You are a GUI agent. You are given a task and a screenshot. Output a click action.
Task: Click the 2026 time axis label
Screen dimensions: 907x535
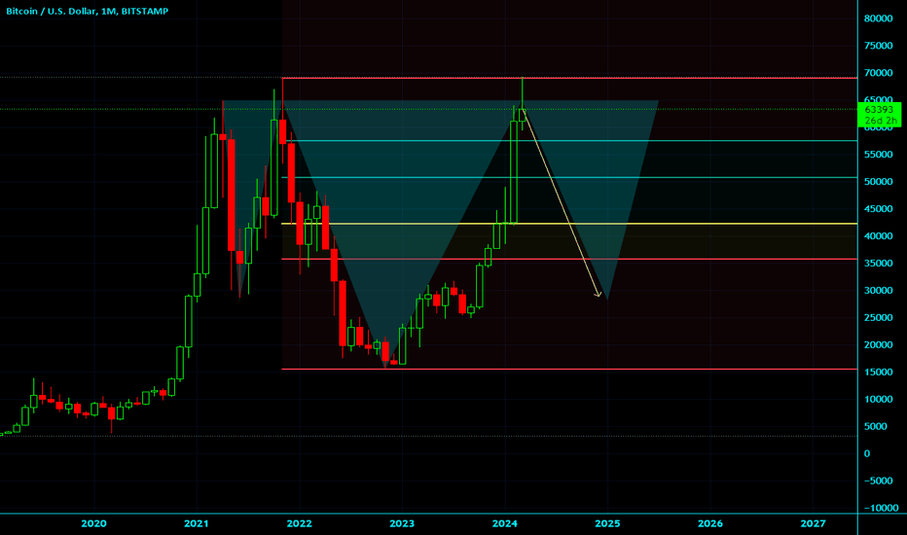click(x=710, y=523)
